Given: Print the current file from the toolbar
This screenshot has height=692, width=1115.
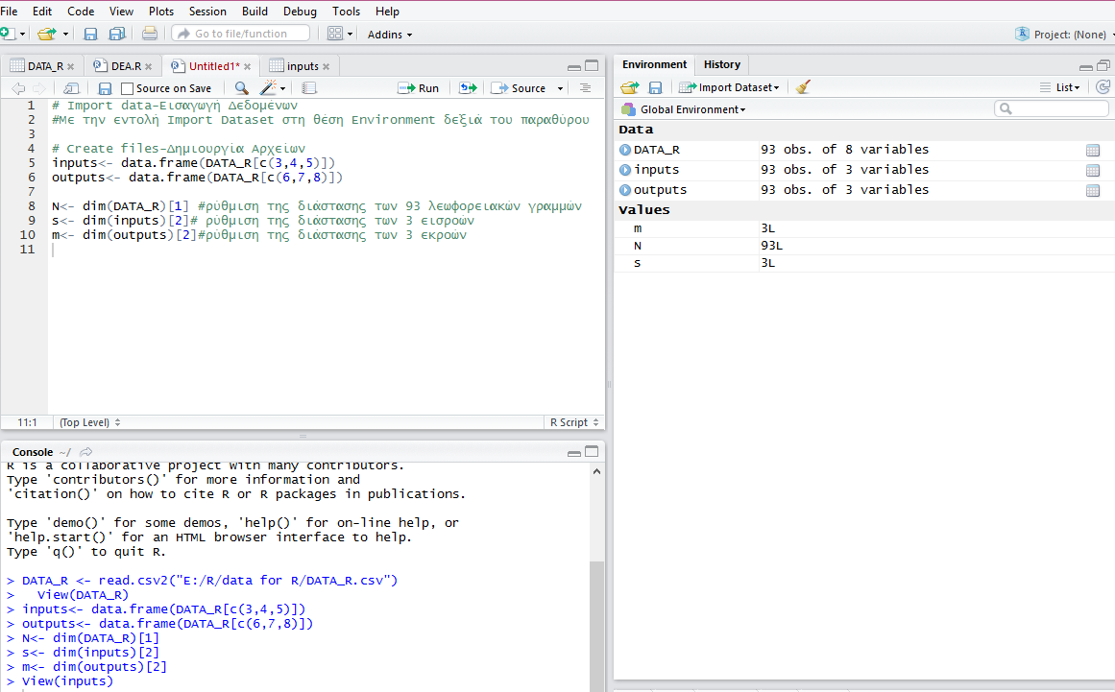Looking at the screenshot, I should [x=149, y=34].
